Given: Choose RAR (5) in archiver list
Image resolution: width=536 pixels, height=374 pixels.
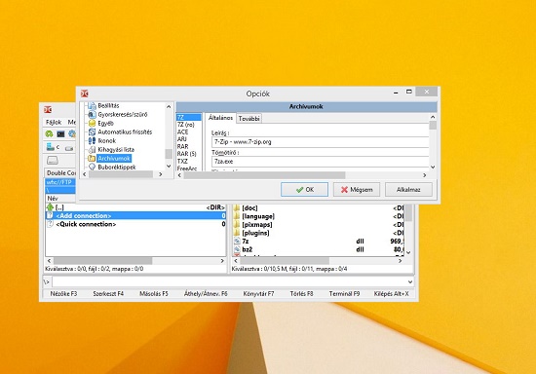Looking at the screenshot, I should (187, 154).
